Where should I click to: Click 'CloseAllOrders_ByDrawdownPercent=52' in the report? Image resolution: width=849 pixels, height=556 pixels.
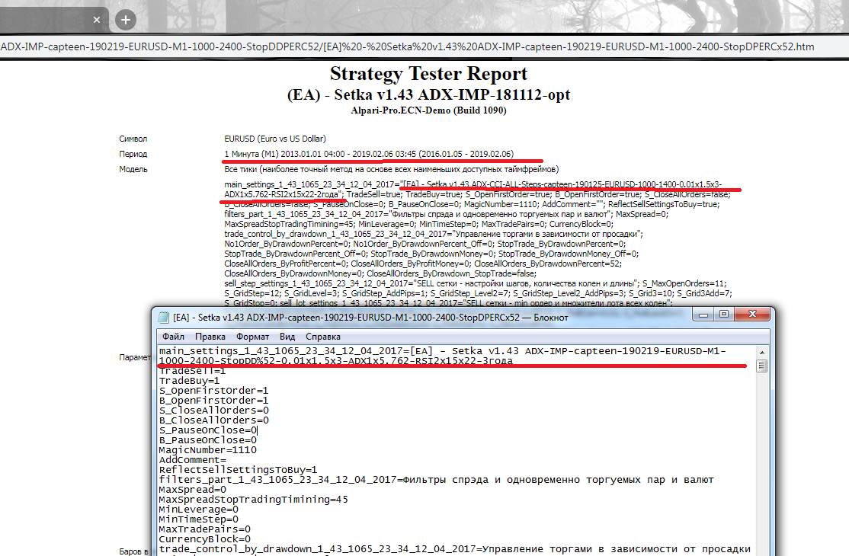[548, 264]
